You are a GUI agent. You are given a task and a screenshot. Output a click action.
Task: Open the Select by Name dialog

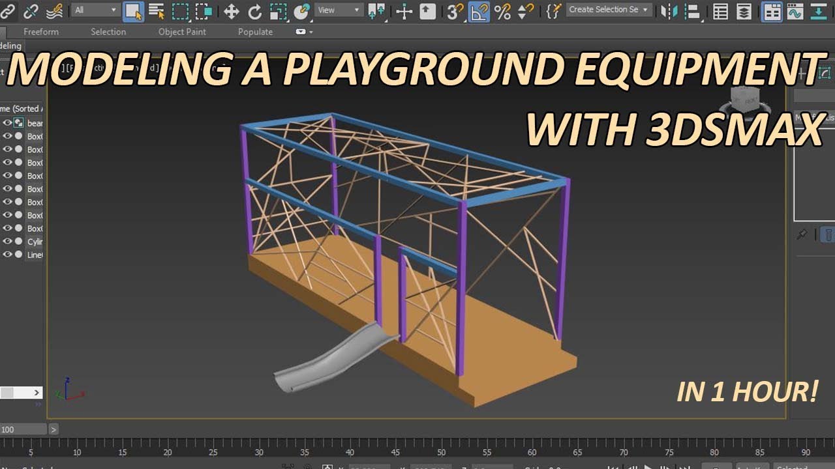157,10
